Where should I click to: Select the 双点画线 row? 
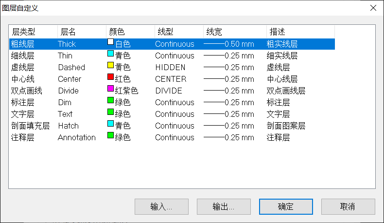pyautogui.click(x=172, y=91)
